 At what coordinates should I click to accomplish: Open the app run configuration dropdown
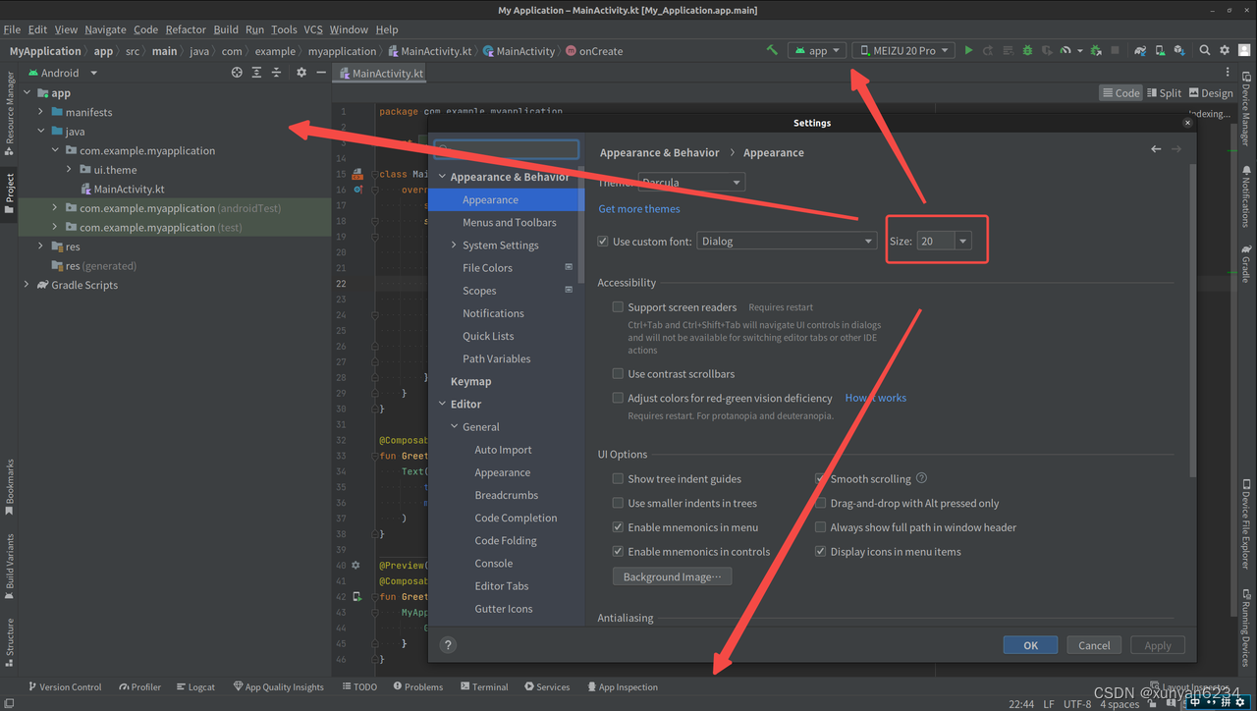click(x=817, y=50)
